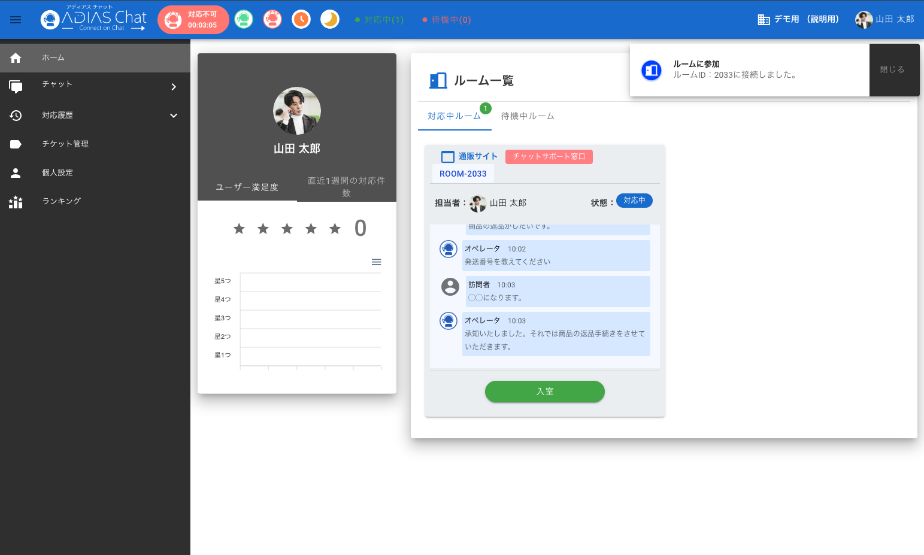924x555 pixels.
Task: Dismiss the notification with 閉じる
Action: (x=892, y=69)
